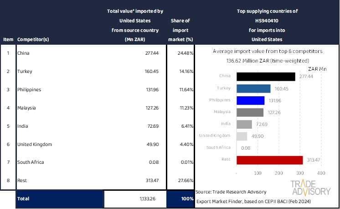340x209 pixels.
Task: Select the India bar in the chart
Action: point(244,124)
